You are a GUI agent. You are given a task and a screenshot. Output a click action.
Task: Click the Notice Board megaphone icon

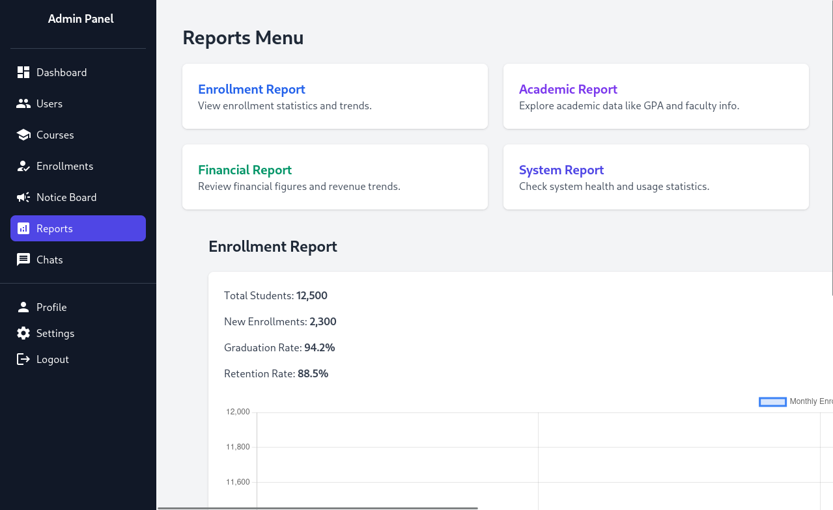pos(23,196)
